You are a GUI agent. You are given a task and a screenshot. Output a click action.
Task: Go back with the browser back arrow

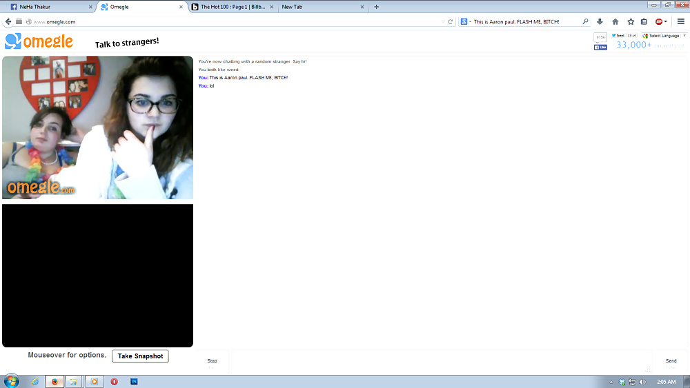8,21
